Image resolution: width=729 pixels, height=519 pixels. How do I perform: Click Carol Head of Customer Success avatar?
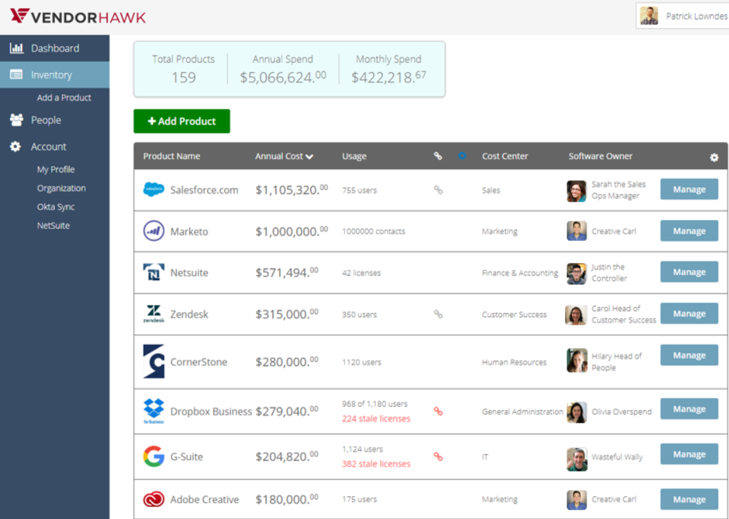575,315
